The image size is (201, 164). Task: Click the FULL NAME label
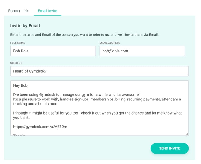point(18,43)
